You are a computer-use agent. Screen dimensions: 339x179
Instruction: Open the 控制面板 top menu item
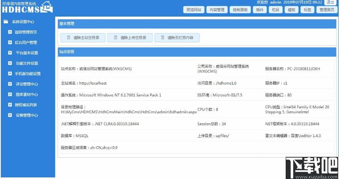pyautogui.click(x=240, y=10)
